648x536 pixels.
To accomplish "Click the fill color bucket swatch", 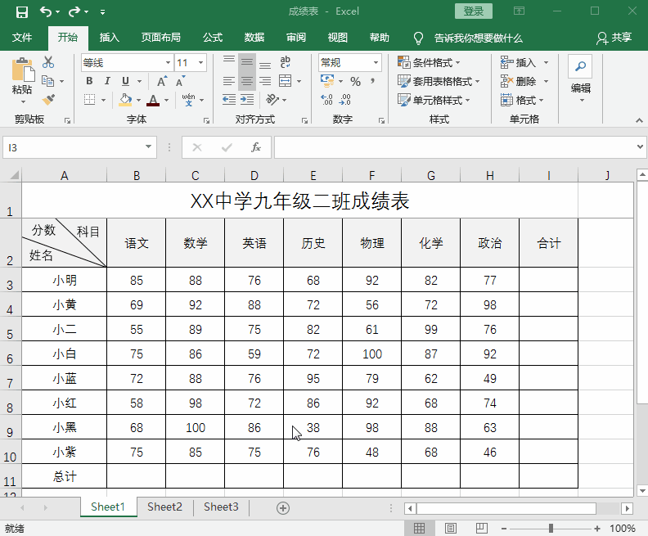I will coord(125,100).
